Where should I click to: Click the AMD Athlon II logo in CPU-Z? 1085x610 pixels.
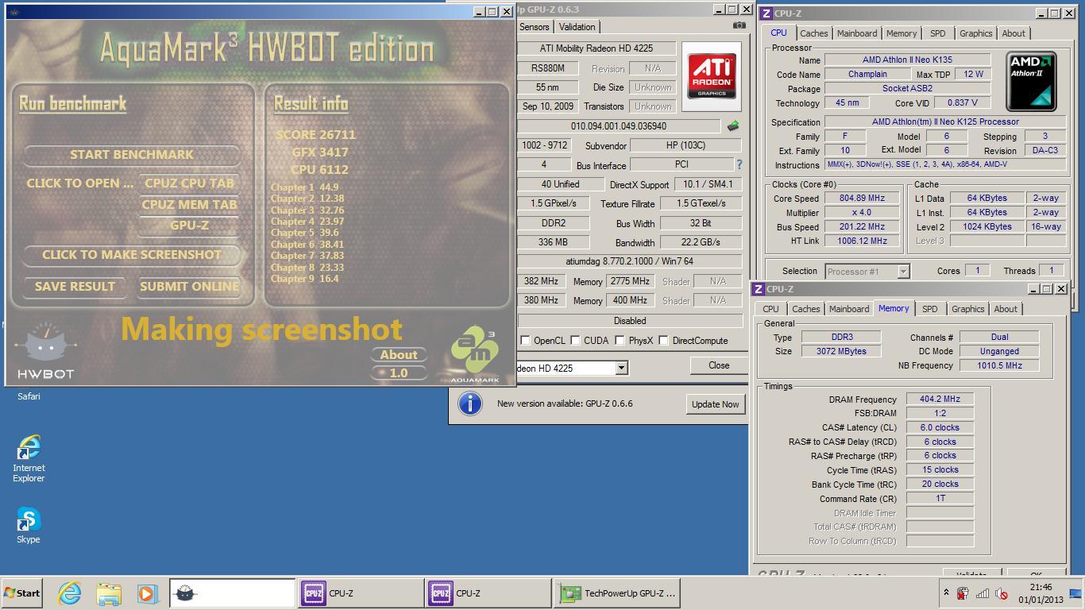[x=1031, y=81]
